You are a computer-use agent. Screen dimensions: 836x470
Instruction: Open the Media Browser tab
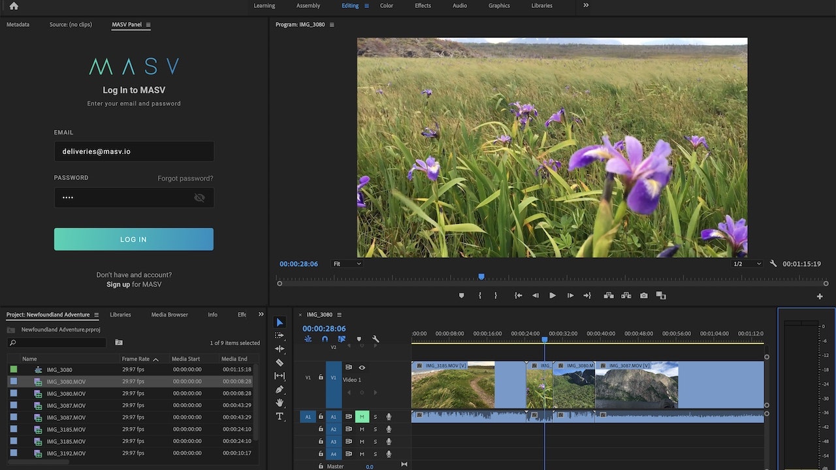(169, 315)
